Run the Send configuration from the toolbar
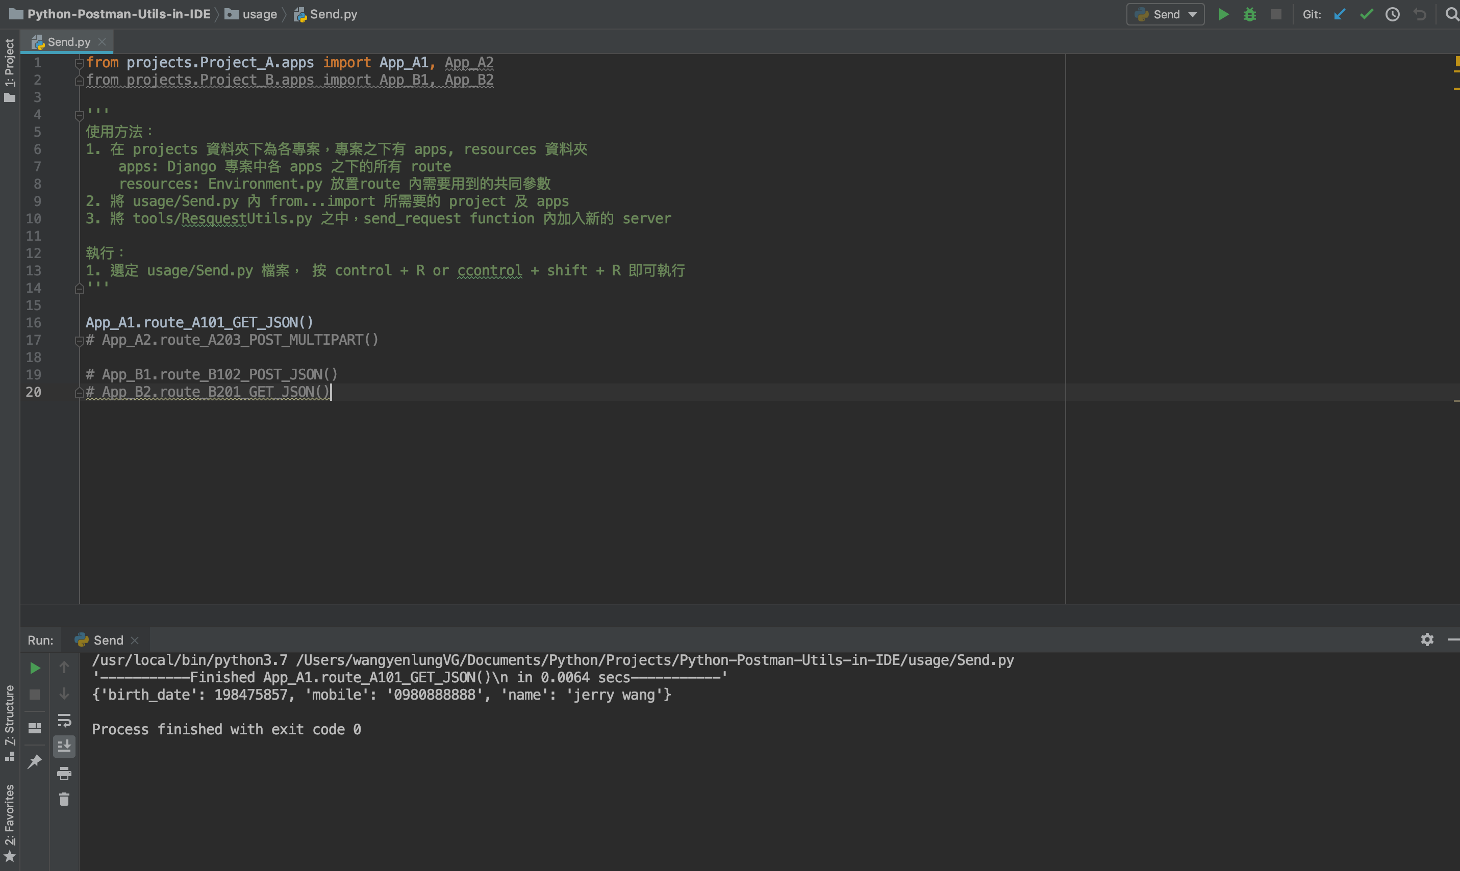The width and height of the screenshot is (1460, 871). tap(1224, 14)
